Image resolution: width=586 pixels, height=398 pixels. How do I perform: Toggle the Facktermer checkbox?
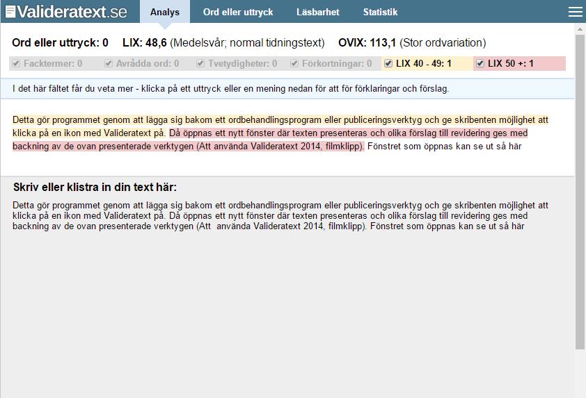coord(16,63)
